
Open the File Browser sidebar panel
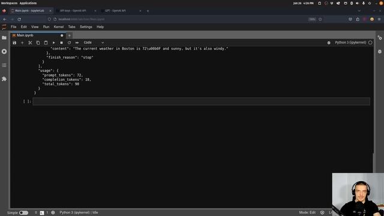(x=4, y=38)
